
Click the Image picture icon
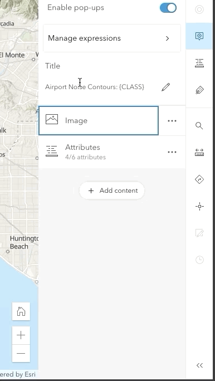52,120
